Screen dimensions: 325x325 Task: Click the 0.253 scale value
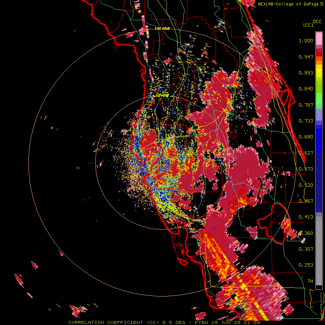[306, 265]
